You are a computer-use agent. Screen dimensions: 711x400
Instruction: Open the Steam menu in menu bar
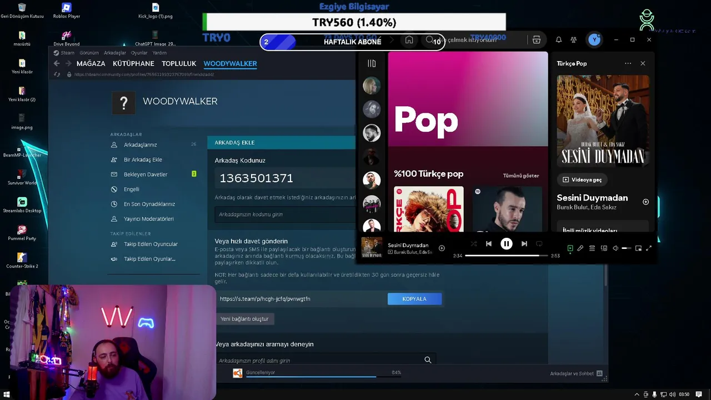[67, 53]
